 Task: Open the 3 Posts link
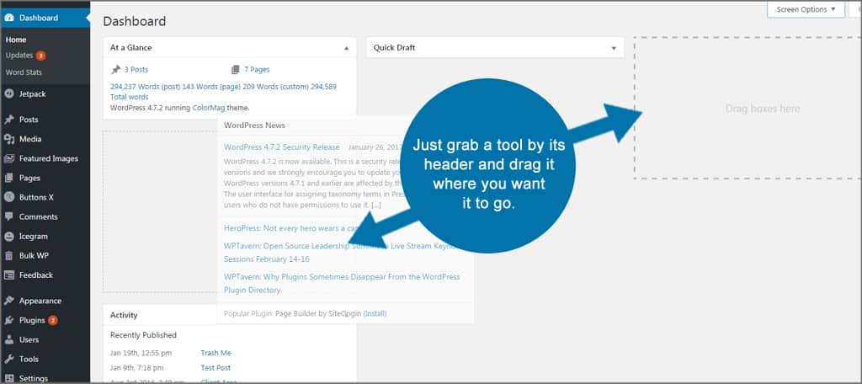(136, 70)
